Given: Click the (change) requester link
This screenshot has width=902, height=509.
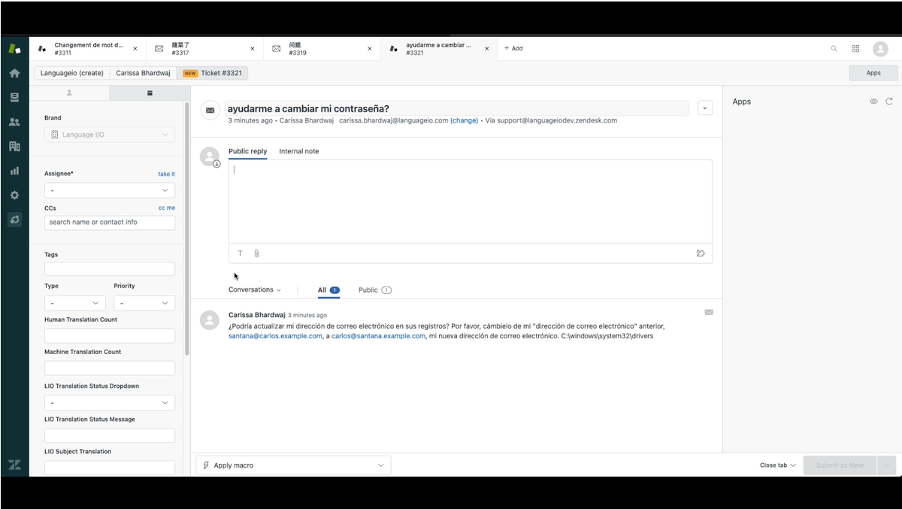Looking at the screenshot, I should (x=464, y=120).
